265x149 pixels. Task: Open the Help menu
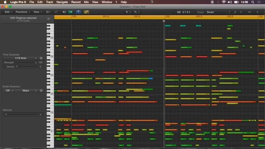tap(123, 2)
